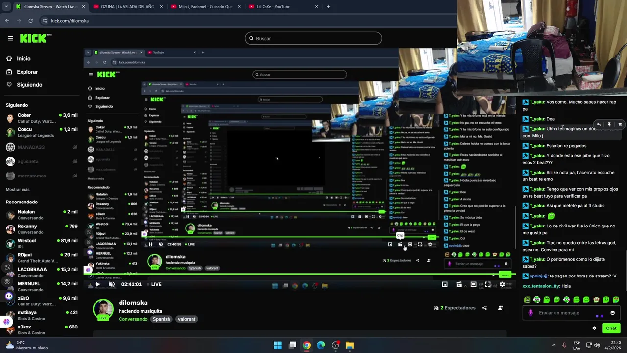Toggle mini player mode
The width and height of the screenshot is (627, 353).
click(444, 284)
